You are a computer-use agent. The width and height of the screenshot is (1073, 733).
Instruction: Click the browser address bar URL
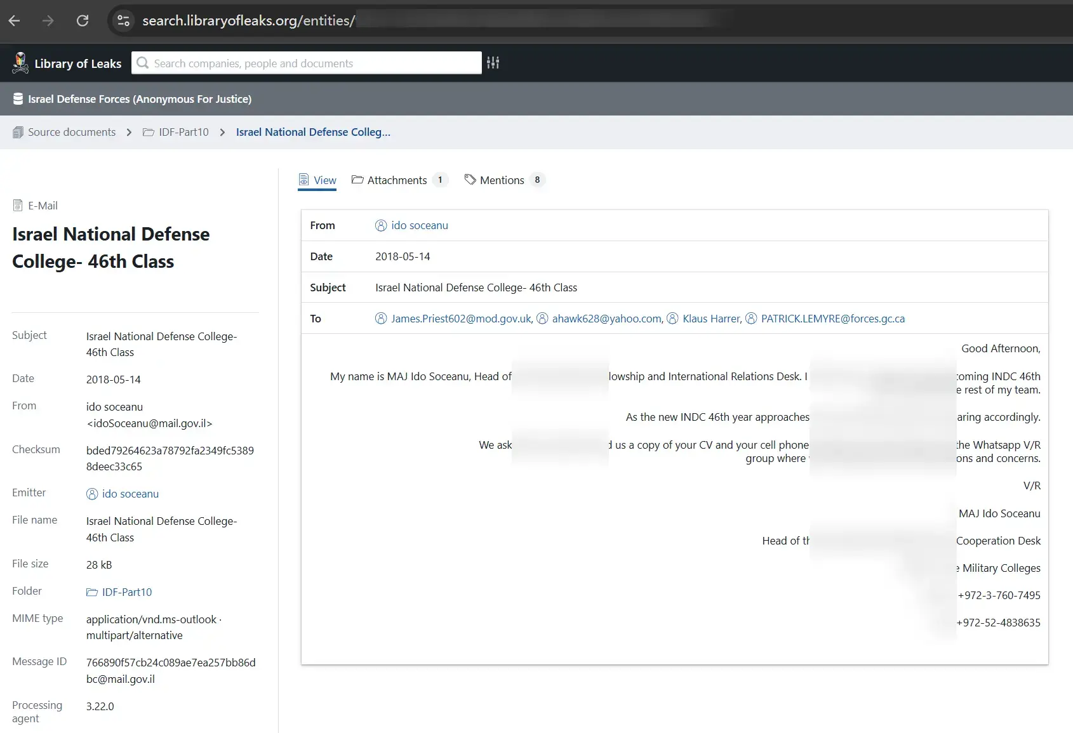point(249,21)
